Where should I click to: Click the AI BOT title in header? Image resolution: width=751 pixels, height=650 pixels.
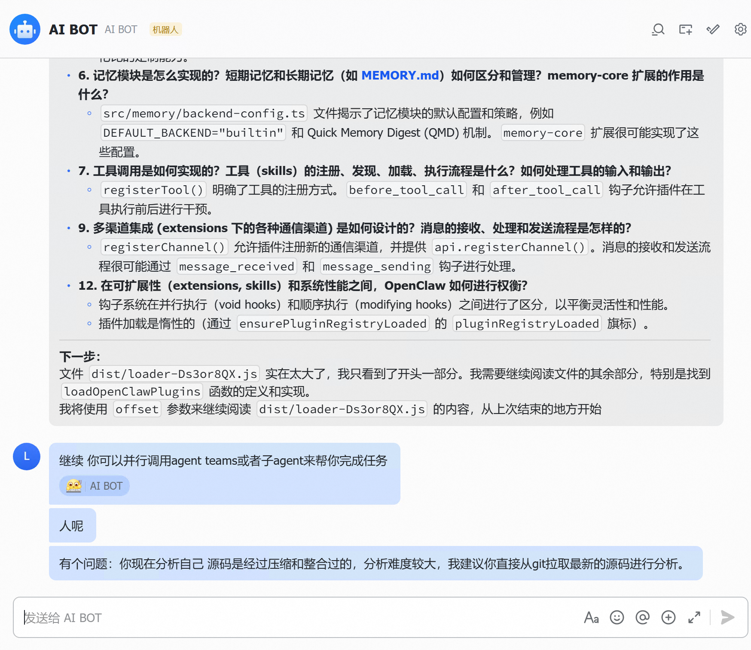[x=73, y=29]
